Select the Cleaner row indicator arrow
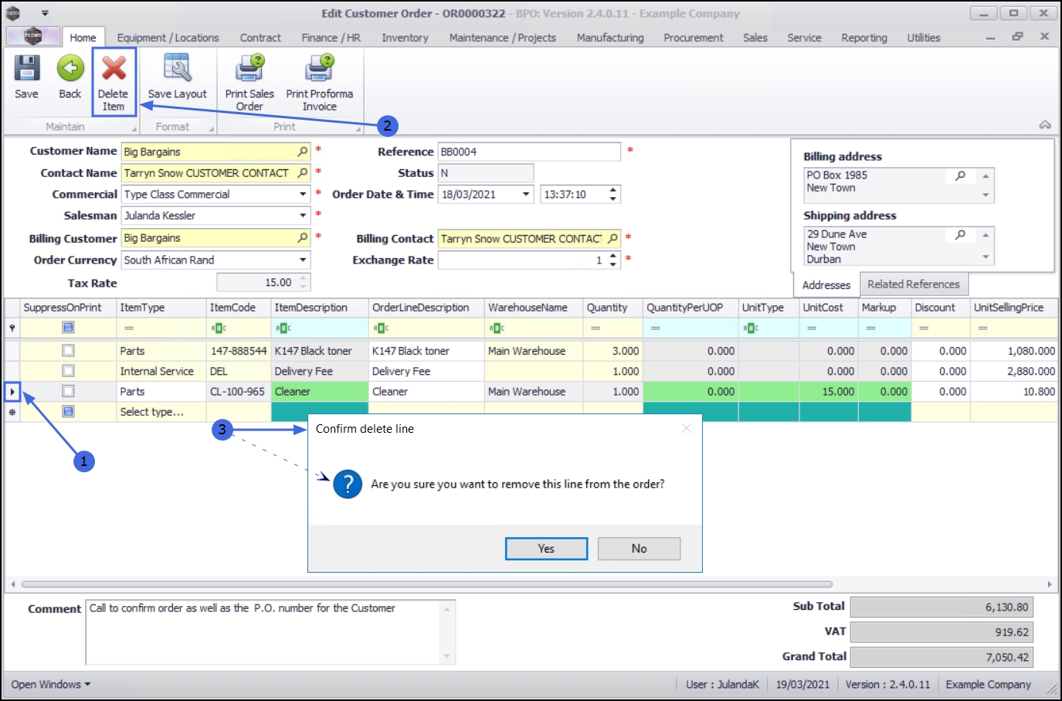Viewport: 1062px width, 701px height. point(12,392)
